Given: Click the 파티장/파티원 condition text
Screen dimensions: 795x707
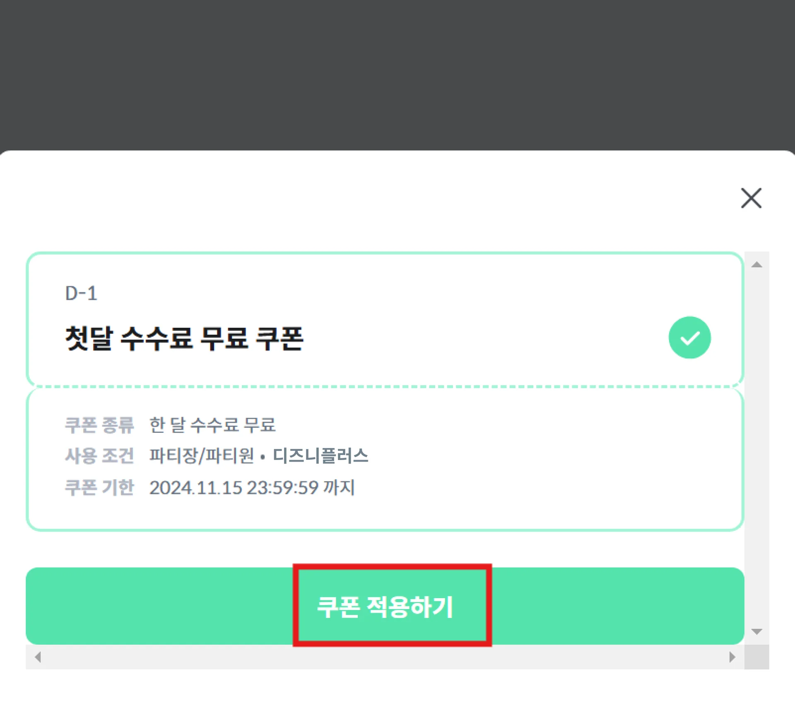Looking at the screenshot, I should 202,456.
